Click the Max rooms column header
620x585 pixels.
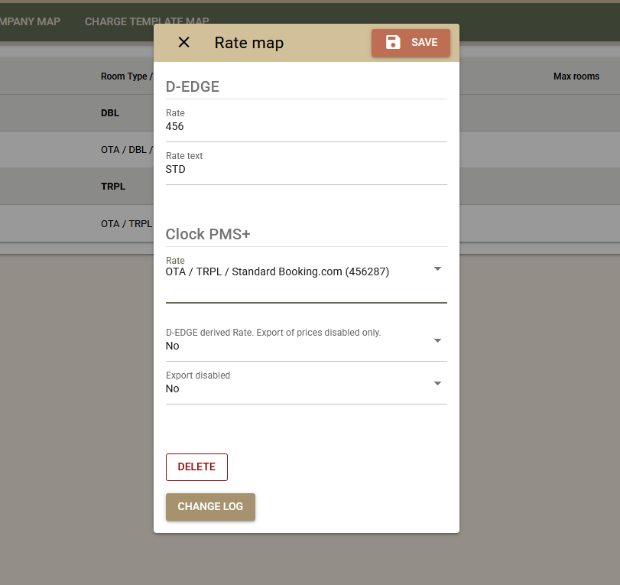coord(576,76)
